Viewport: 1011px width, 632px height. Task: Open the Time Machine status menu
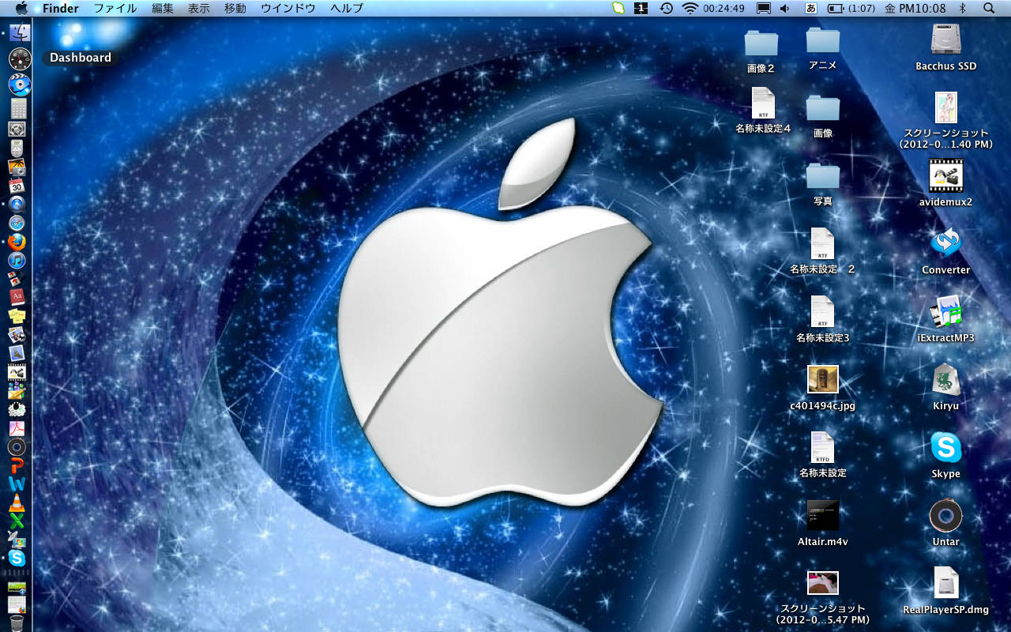[667, 8]
